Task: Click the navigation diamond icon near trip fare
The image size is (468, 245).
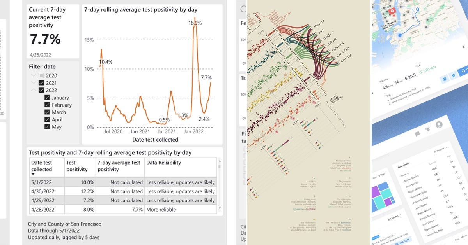Action: (453, 75)
